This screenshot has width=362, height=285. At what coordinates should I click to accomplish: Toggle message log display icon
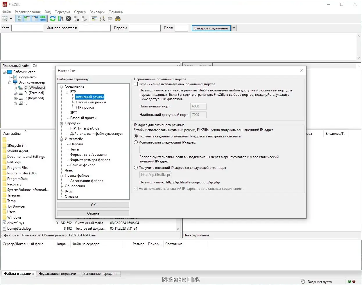pos(19,19)
